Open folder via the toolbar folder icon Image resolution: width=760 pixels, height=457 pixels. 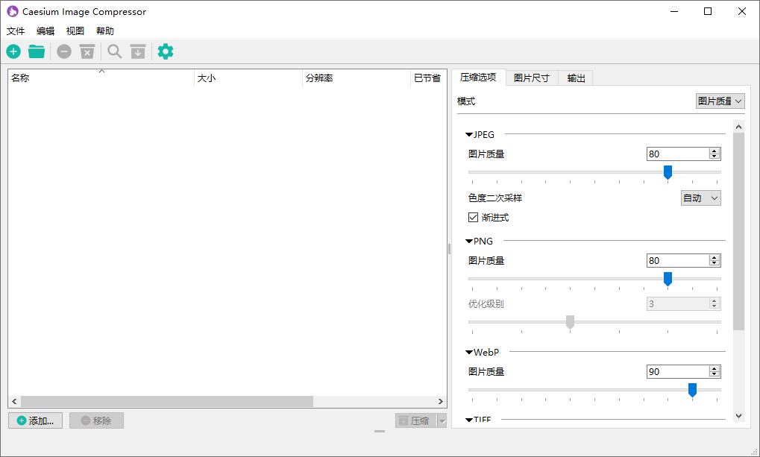[x=37, y=51]
